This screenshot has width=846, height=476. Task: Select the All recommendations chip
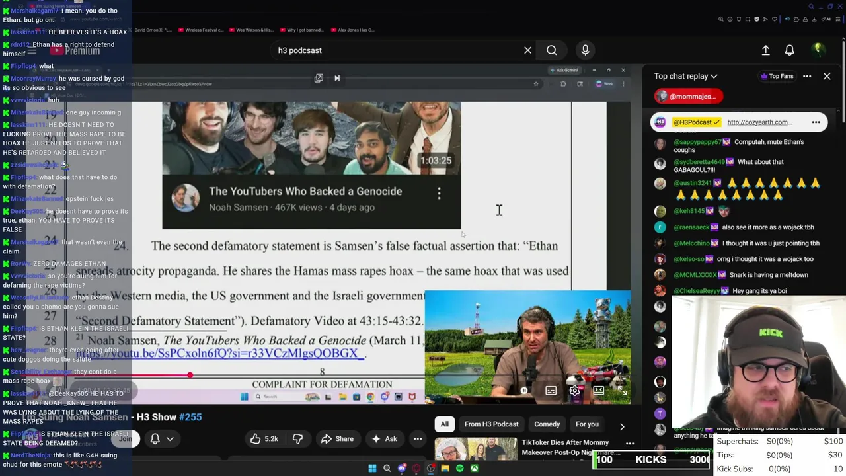coord(444,424)
